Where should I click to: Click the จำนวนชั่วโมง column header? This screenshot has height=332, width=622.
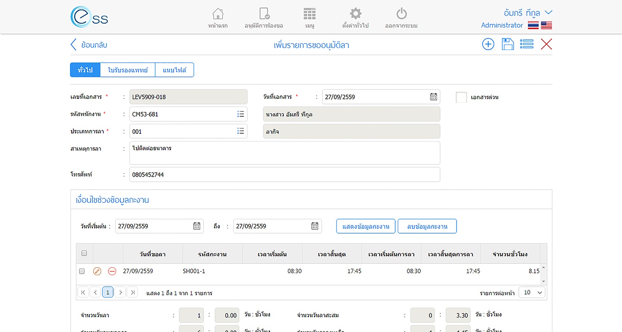click(x=510, y=254)
